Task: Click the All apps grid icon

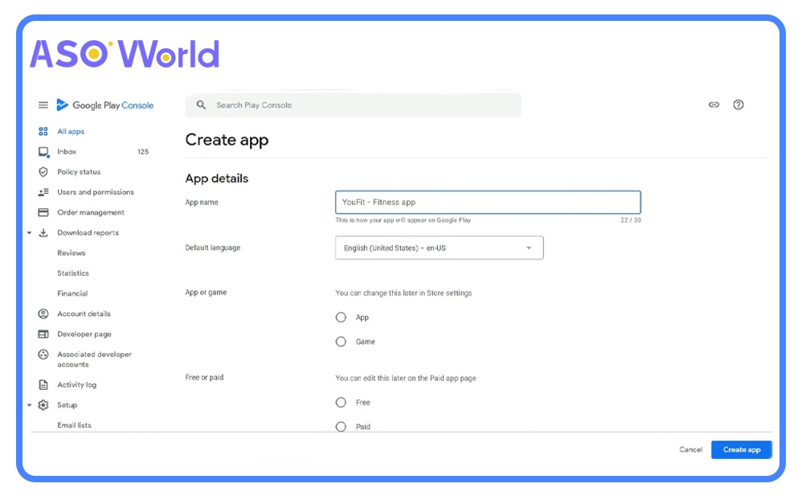Action: [x=43, y=132]
